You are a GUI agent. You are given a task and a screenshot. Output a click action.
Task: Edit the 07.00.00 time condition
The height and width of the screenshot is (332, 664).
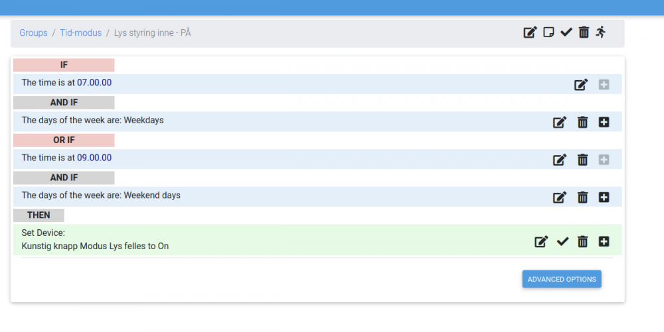[581, 85]
